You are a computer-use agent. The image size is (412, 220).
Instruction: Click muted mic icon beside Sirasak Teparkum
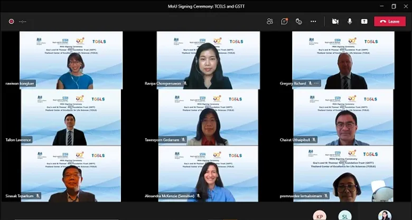pyautogui.click(x=38, y=196)
